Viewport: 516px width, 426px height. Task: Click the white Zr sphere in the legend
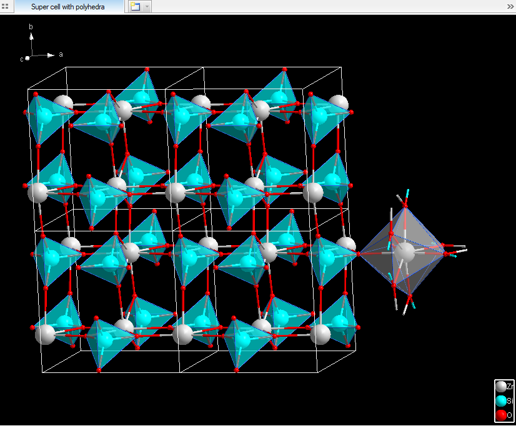tap(501, 386)
